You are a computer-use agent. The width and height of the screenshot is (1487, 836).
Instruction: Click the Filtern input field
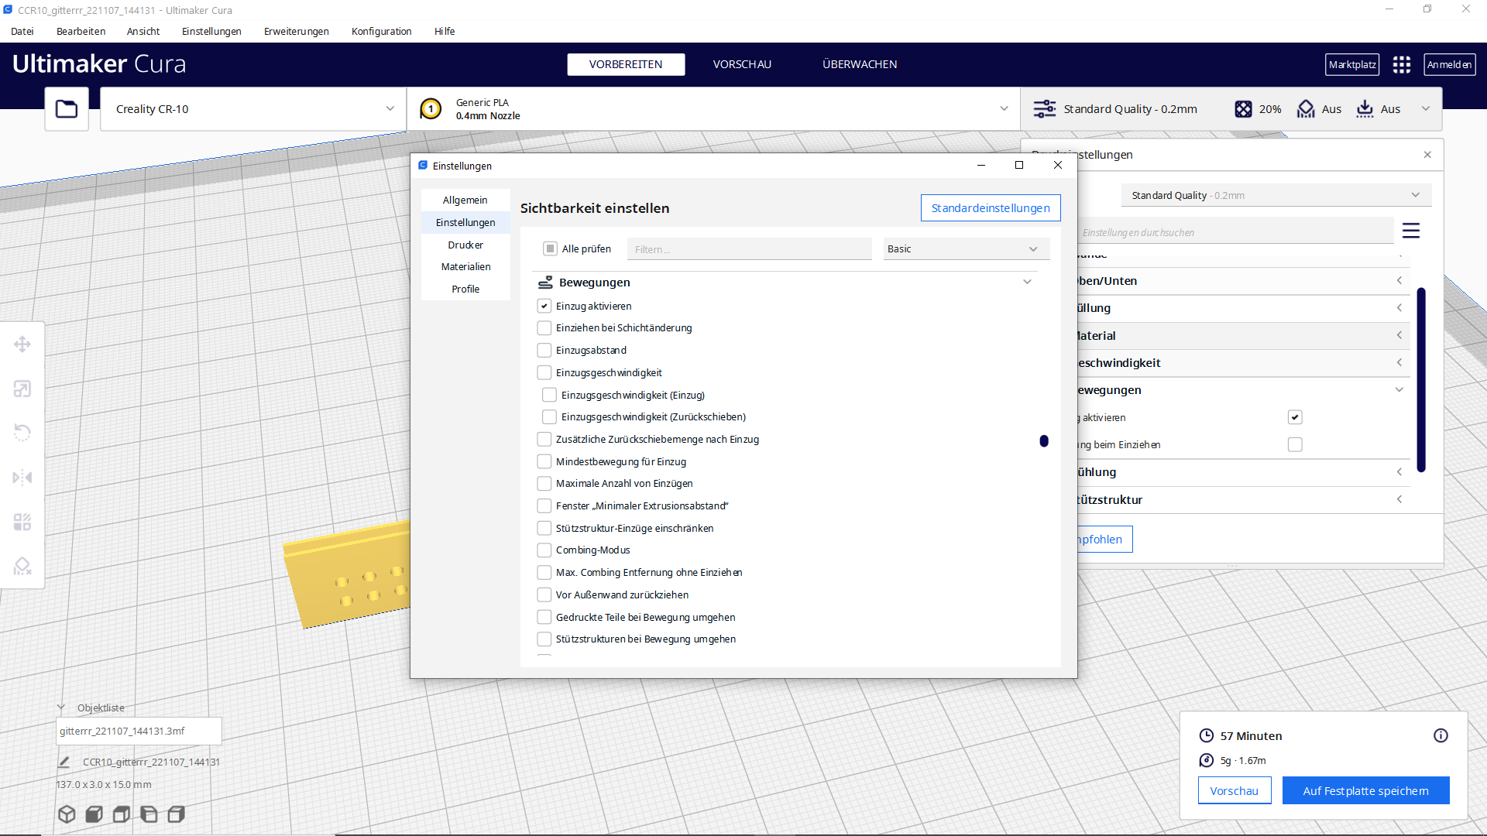749,248
